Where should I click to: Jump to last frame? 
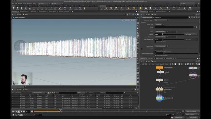coord(24,111)
